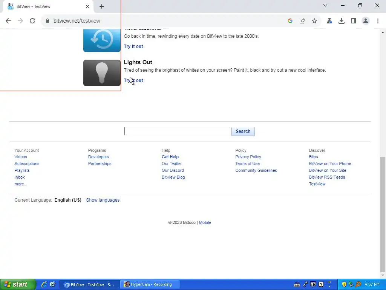Open the Windows start button
Screen dimensions: 386x290
pos(18,285)
